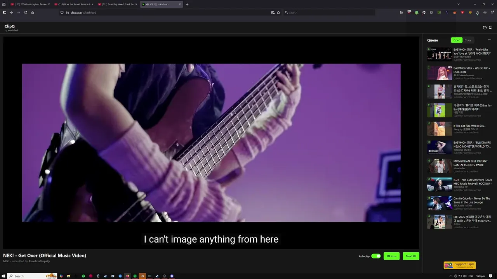Go to previous clip with Prev

391,256
